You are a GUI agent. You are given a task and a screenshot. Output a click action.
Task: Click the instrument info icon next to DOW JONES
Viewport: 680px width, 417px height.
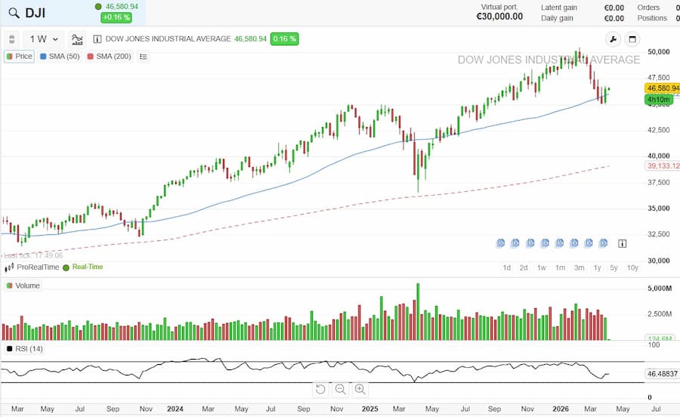(97, 39)
